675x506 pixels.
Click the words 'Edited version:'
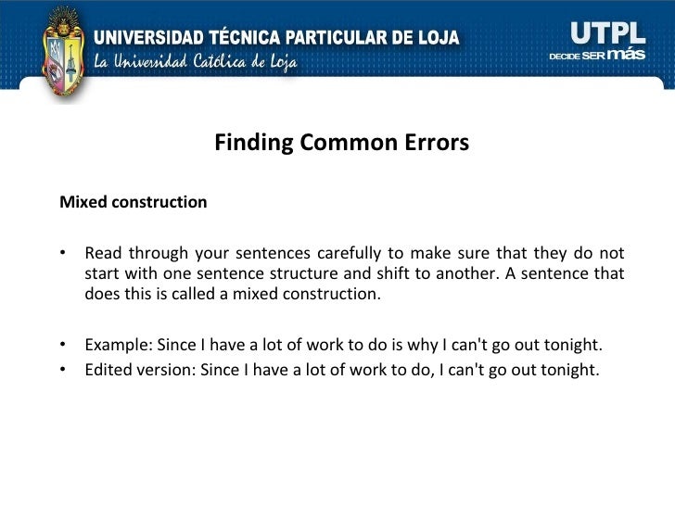(140, 370)
